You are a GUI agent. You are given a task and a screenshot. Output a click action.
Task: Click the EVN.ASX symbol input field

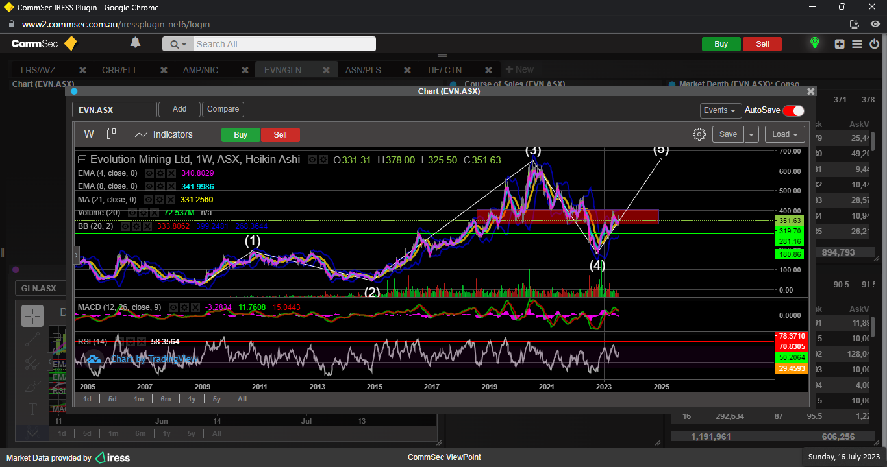click(x=114, y=110)
